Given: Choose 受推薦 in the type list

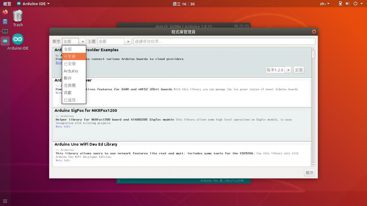Looking at the screenshot, I should [x=74, y=85].
